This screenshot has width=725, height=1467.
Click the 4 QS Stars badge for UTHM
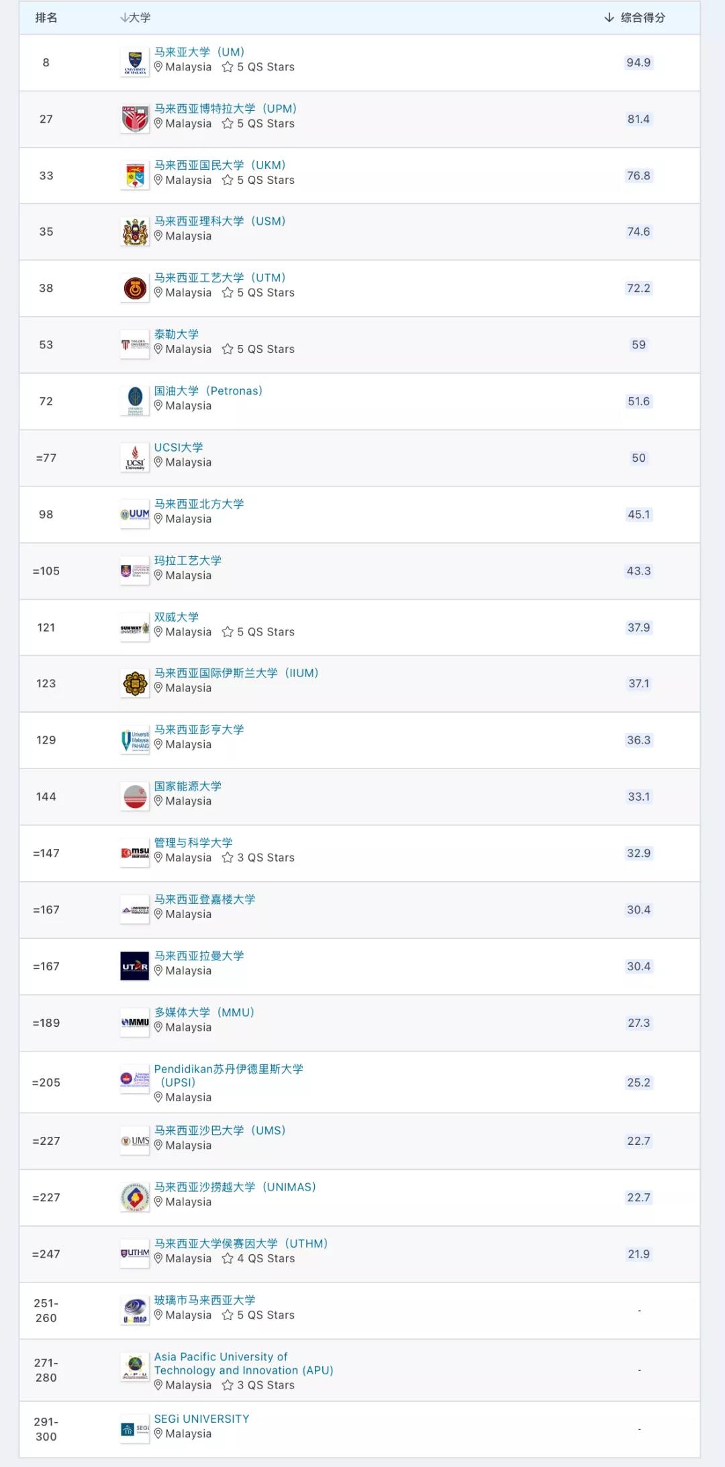pos(258,1259)
